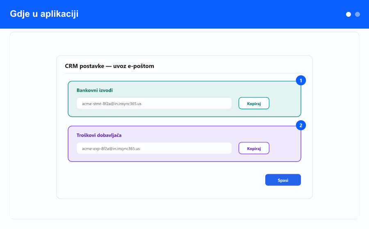
Task: Focus the acme-exp-8f2a email field
Action: [154, 148]
